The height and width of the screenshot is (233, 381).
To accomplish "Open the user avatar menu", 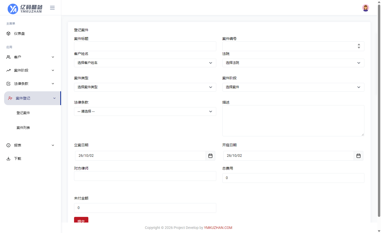I will click(365, 8).
